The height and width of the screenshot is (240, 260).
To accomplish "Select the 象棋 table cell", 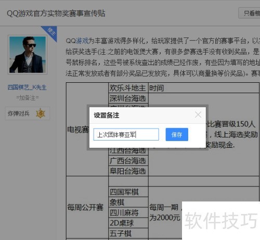I will [128, 202].
